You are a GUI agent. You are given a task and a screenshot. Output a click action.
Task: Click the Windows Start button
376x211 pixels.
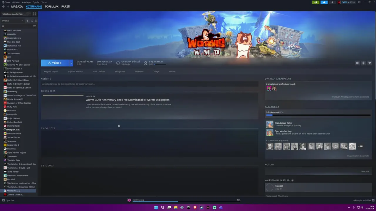pyautogui.click(x=156, y=207)
